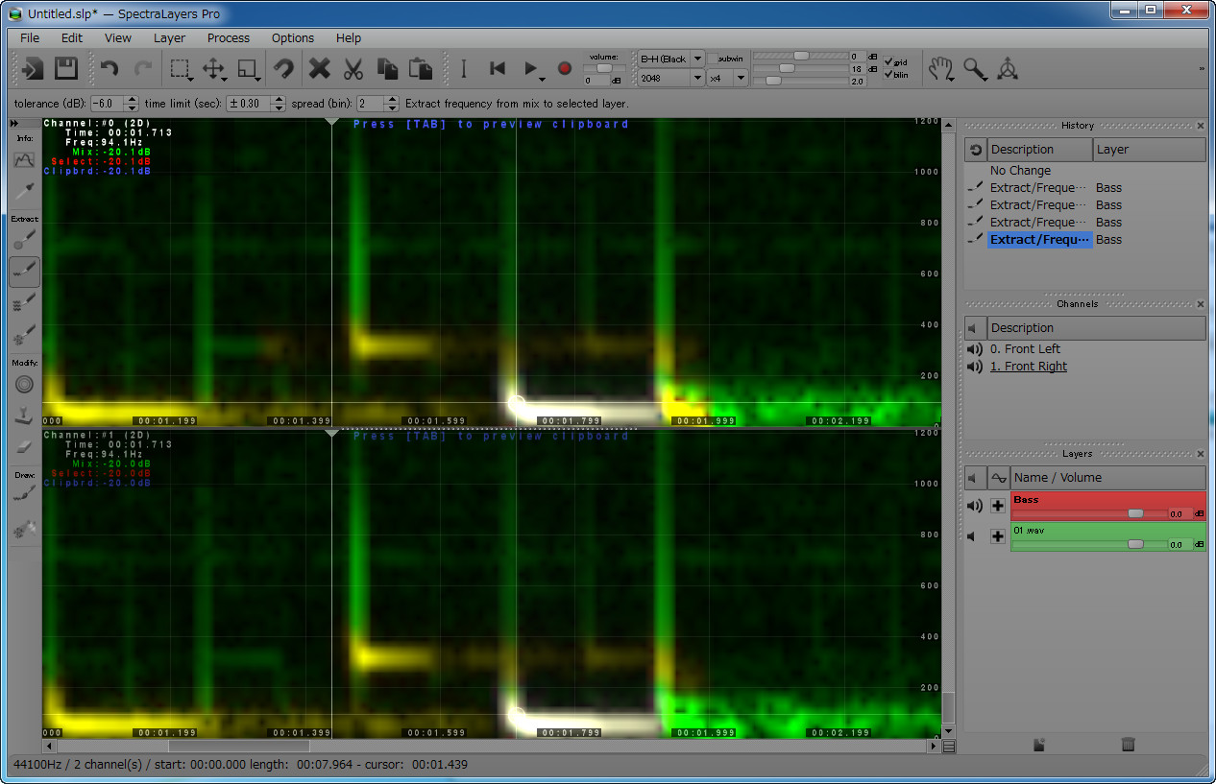Image resolution: width=1216 pixels, height=784 pixels.
Task: Select the Extract frequency tool
Action: 24,273
